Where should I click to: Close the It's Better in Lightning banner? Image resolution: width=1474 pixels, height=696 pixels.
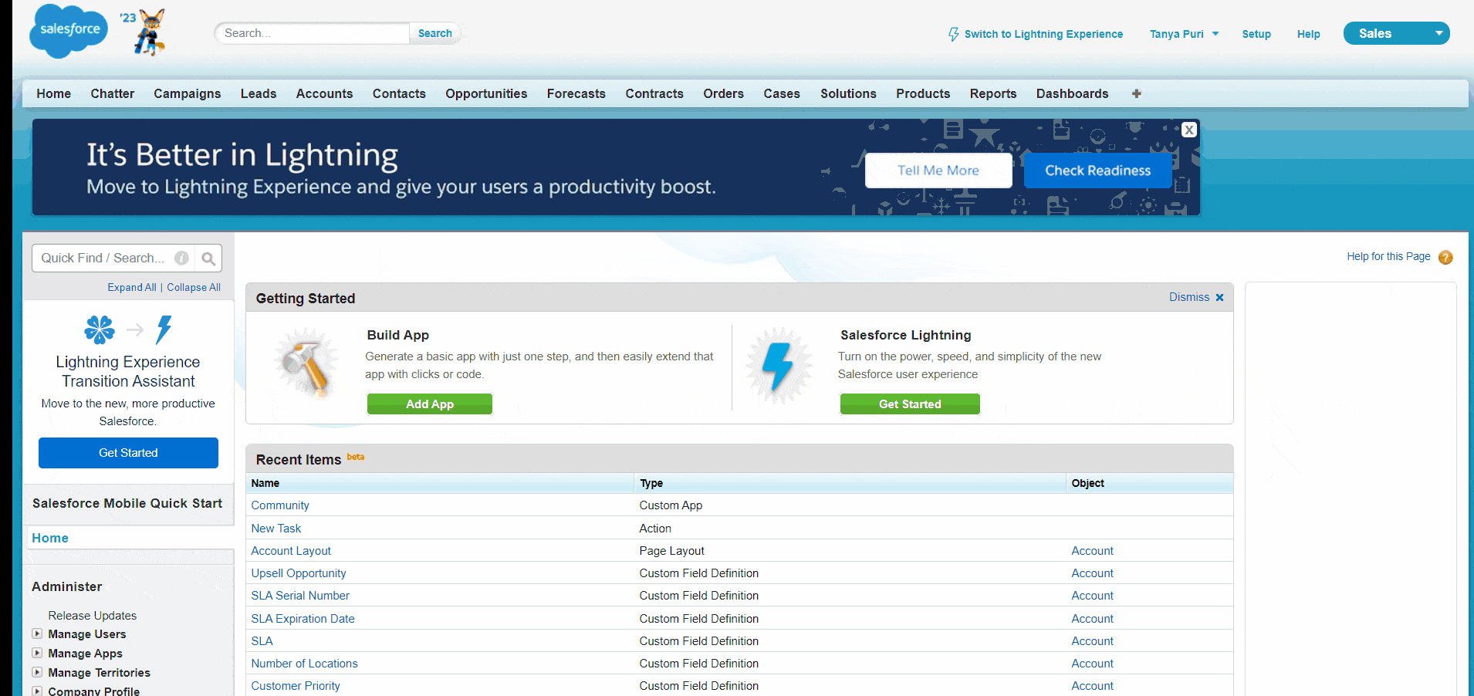point(1188,130)
